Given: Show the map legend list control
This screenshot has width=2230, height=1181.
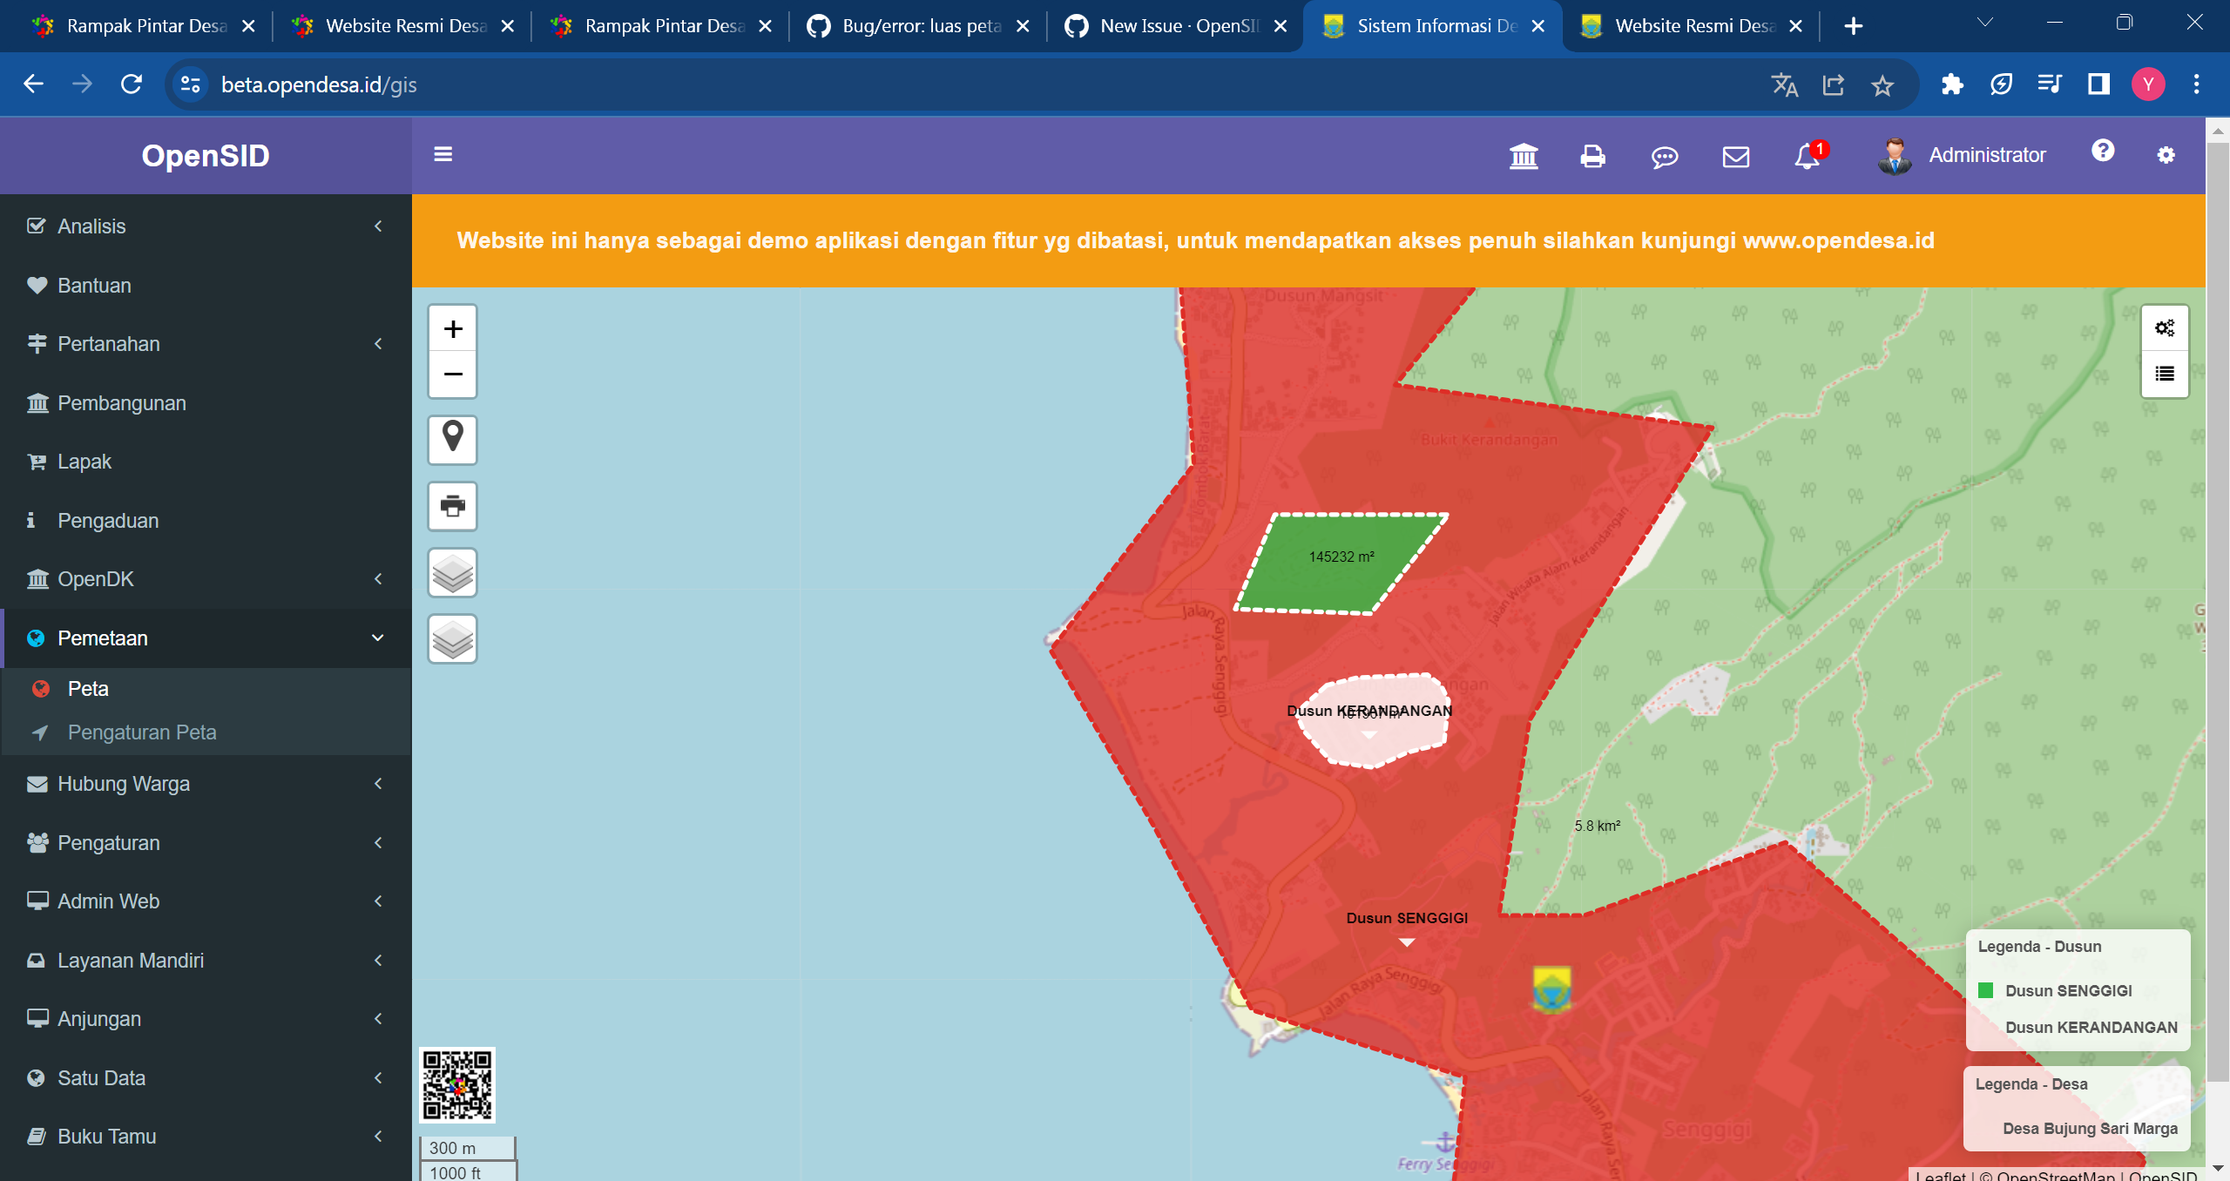Looking at the screenshot, I should click(x=2165, y=374).
